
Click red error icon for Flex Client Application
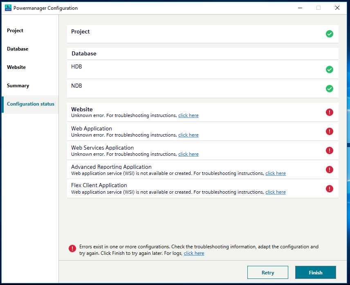[x=330, y=189]
